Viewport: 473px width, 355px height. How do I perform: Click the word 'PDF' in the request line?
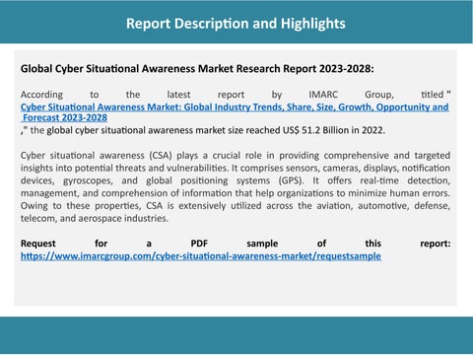199,244
